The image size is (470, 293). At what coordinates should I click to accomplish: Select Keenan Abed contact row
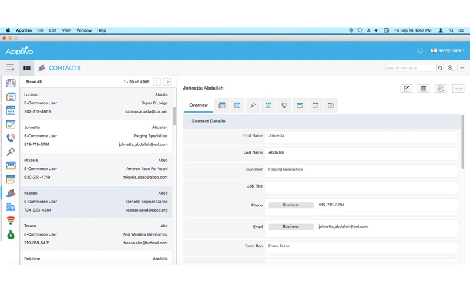pos(96,202)
